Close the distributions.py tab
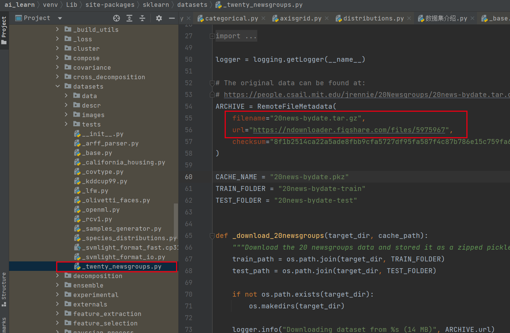 [x=409, y=18]
